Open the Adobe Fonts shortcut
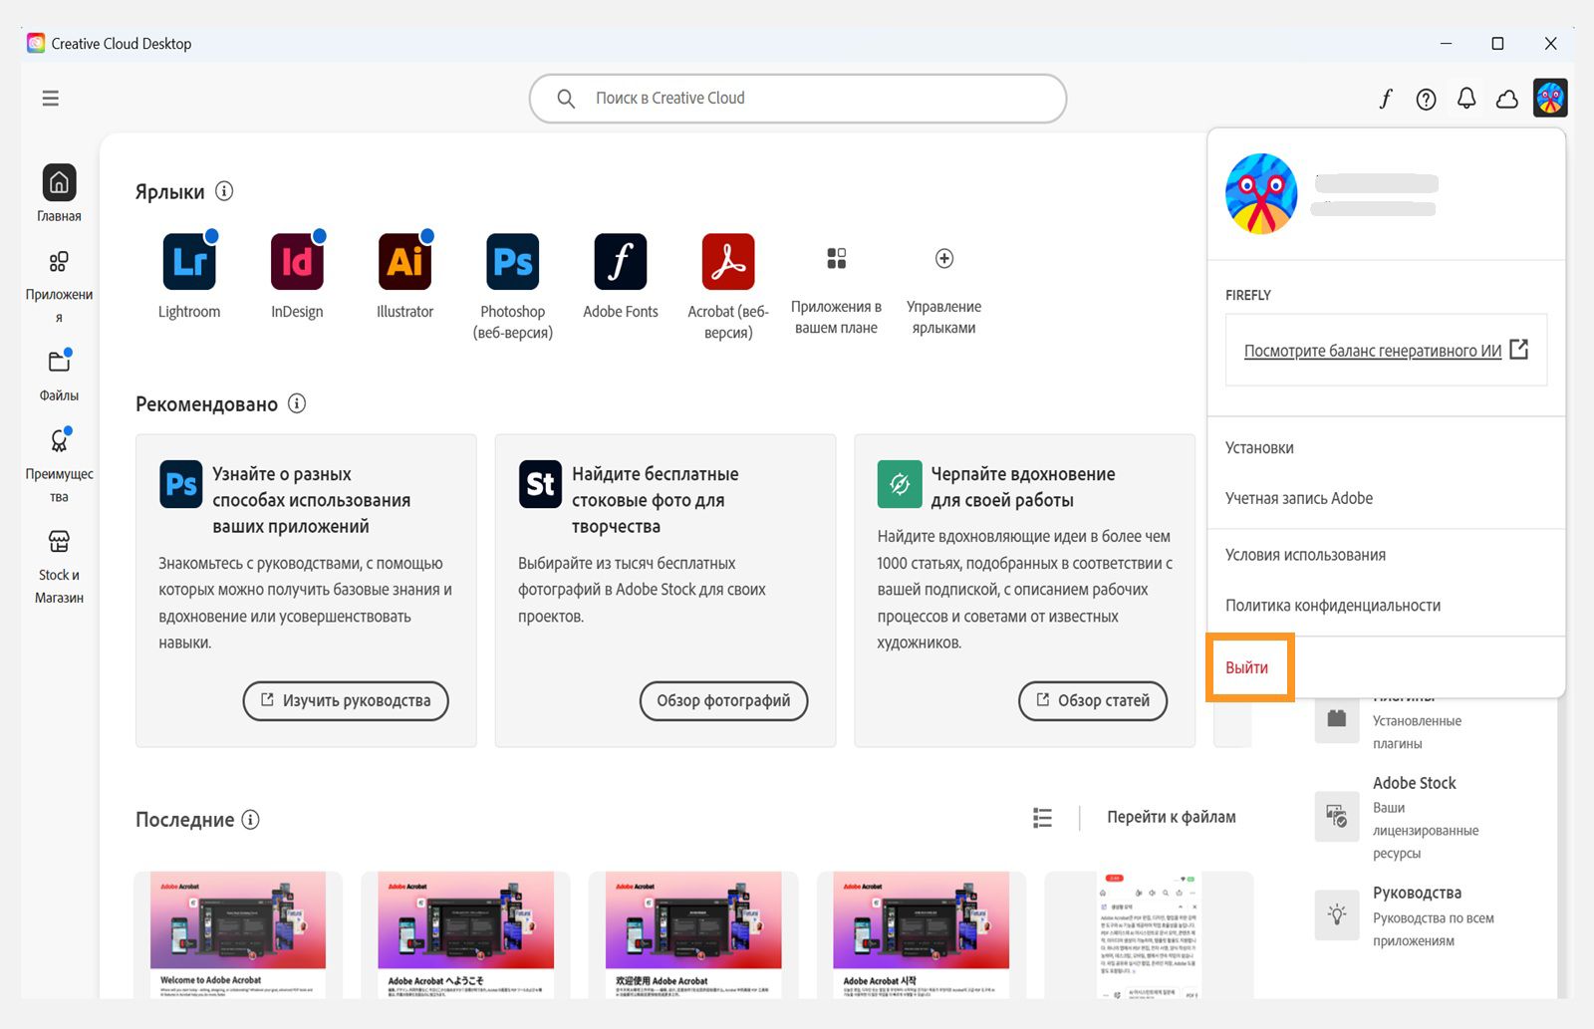 tap(620, 261)
